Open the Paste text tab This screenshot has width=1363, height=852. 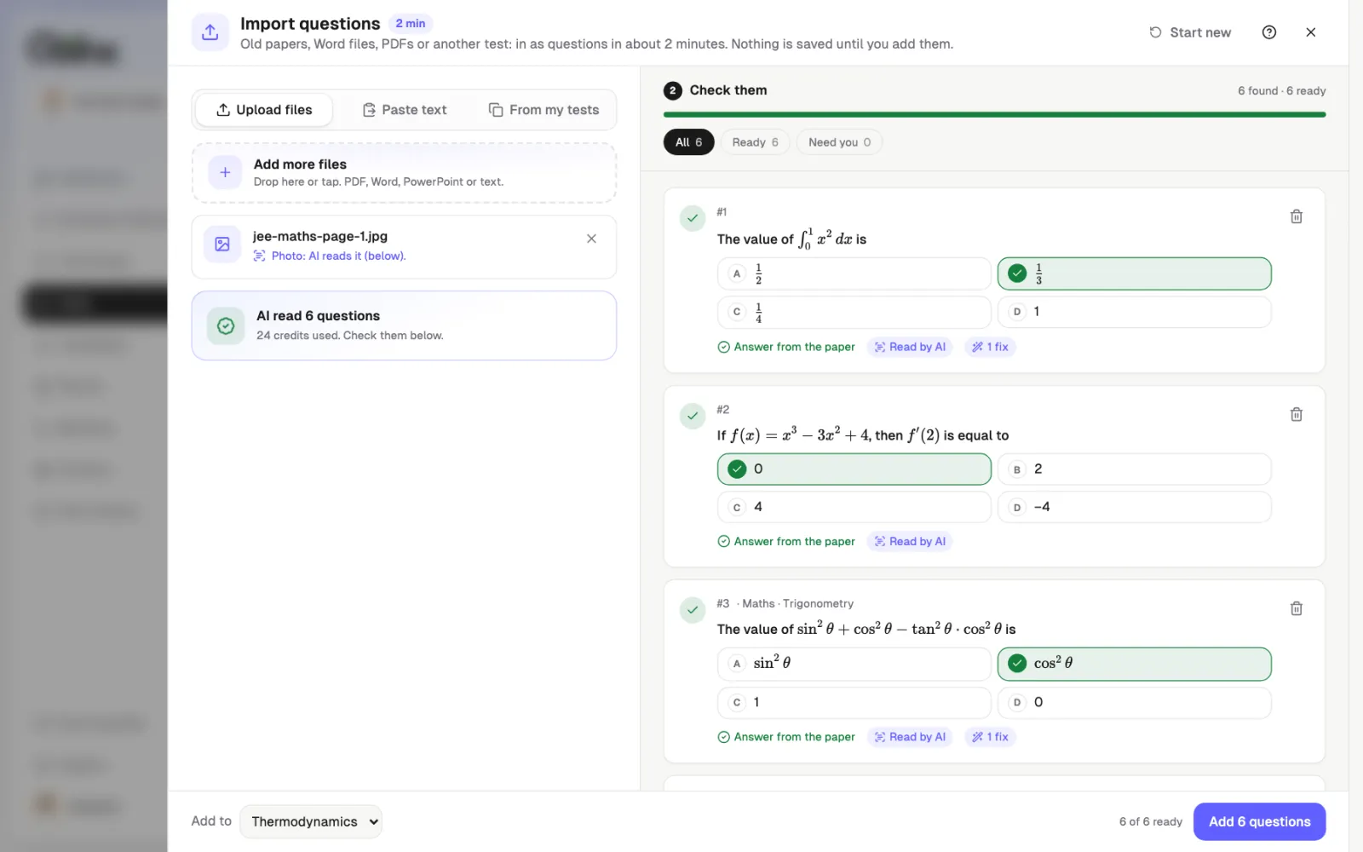405,110
